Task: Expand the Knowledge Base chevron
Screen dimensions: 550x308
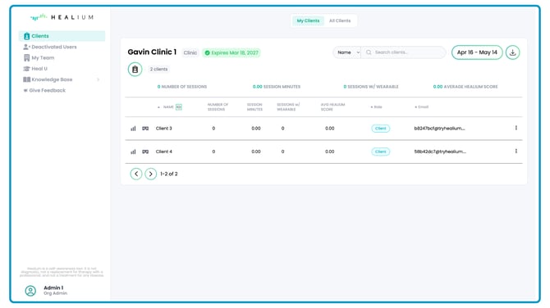Action: point(99,79)
